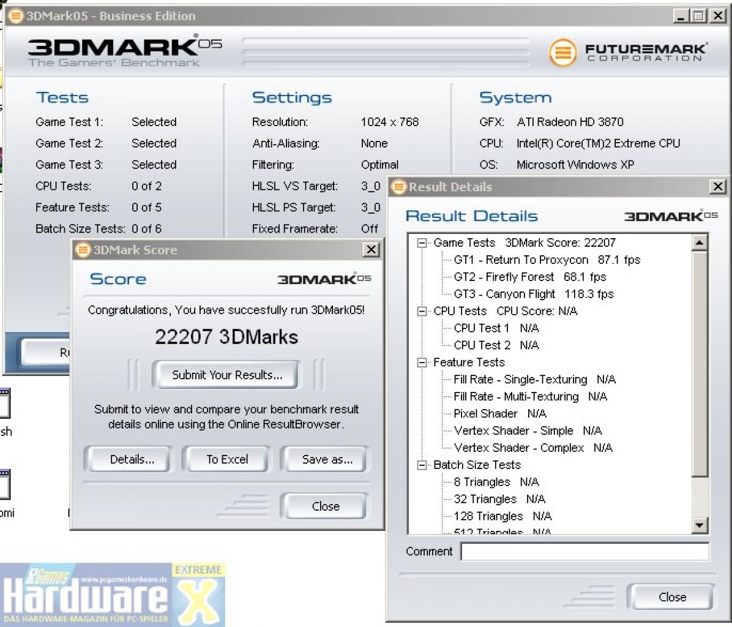Click the Futuremark Corporation logo
The height and width of the screenshot is (627, 732).
(x=627, y=53)
